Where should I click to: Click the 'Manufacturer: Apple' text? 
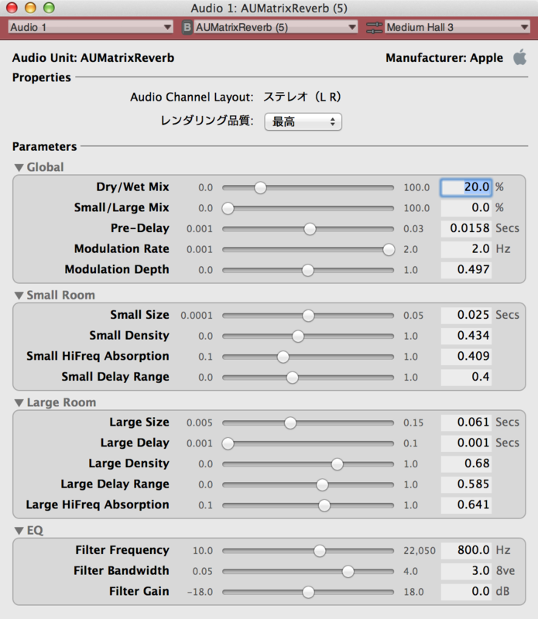click(x=444, y=58)
